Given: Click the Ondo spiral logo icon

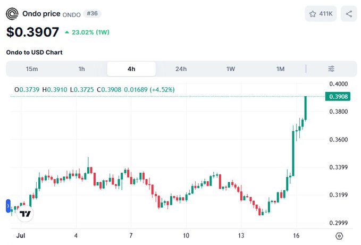Looking at the screenshot, I should click(x=12, y=14).
